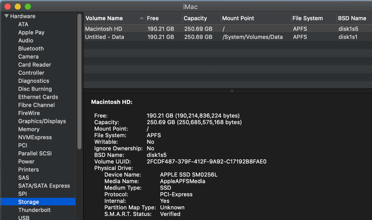372x220 pixels.
Task: Sort by BSD Name column header
Action: tap(352, 18)
